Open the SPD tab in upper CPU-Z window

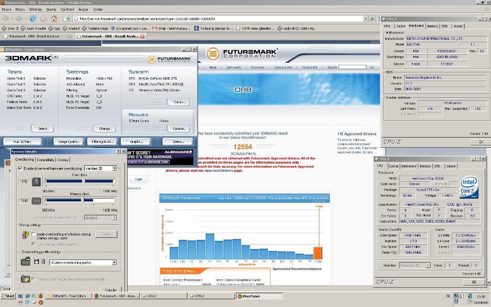[444, 26]
